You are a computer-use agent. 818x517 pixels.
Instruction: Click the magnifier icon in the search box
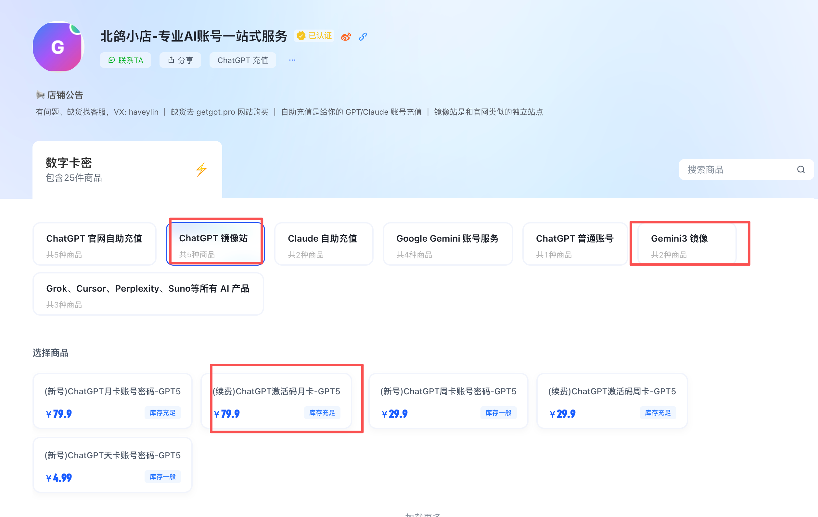pyautogui.click(x=801, y=170)
